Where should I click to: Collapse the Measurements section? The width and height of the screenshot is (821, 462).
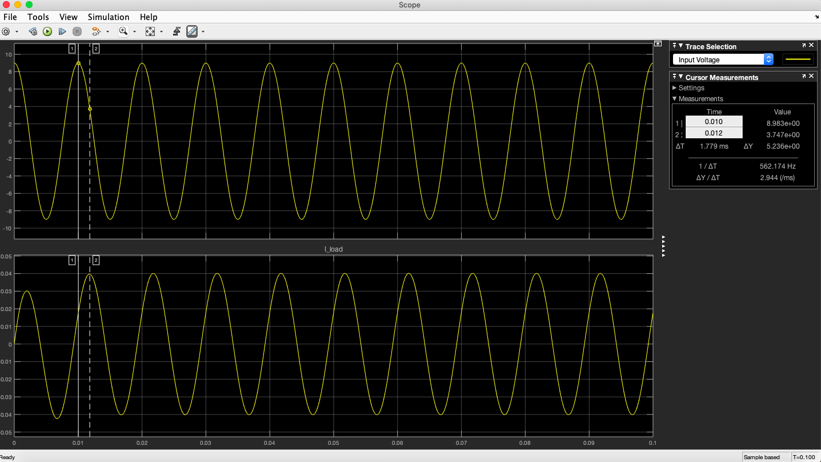click(674, 98)
